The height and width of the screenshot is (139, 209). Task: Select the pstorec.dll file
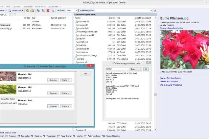(x=82, y=62)
